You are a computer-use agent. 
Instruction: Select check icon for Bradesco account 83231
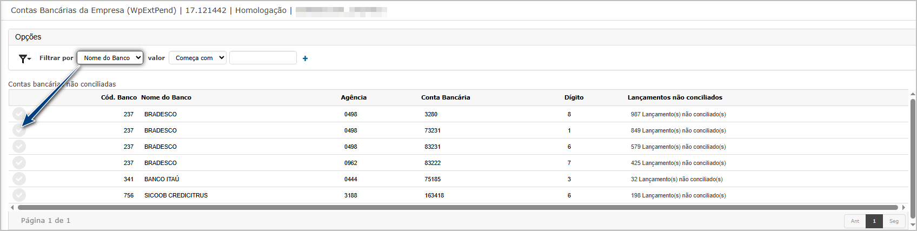click(x=19, y=147)
